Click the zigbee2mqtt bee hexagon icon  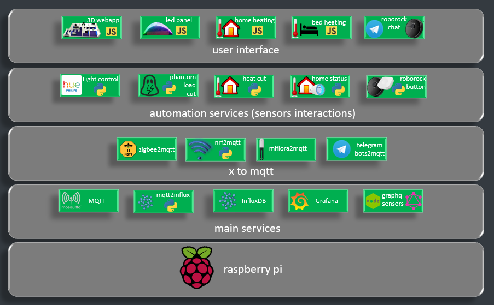(x=128, y=149)
